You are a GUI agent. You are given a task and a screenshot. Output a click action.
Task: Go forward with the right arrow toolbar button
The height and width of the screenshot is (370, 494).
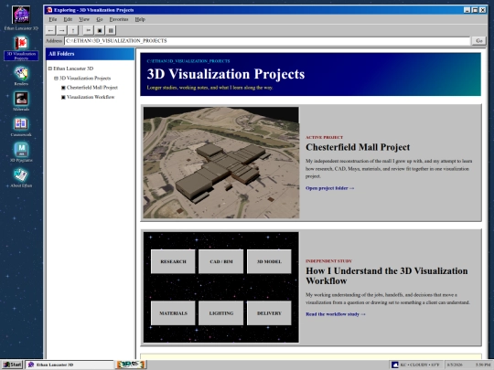(62, 30)
